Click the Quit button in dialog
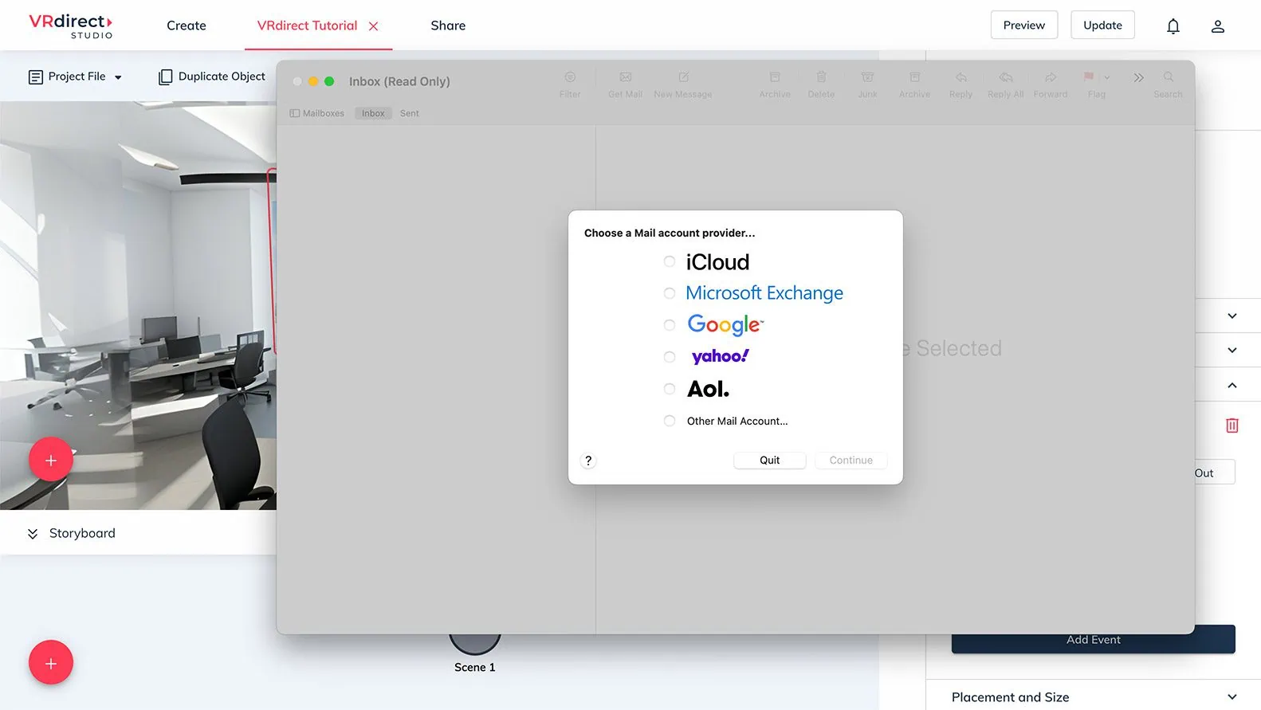Image resolution: width=1261 pixels, height=710 pixels. (769, 461)
